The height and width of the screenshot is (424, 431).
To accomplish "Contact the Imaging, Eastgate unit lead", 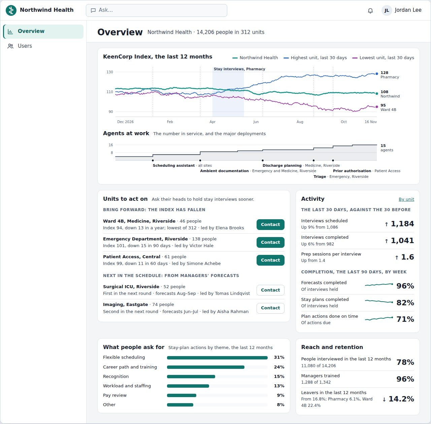I will [270, 308].
